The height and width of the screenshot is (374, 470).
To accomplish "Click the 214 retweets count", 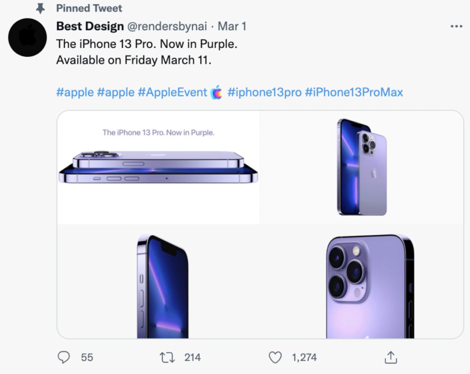I will tap(192, 357).
